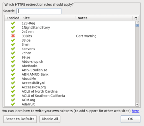Image resolution: width=144 pixels, height=126 pixels.
Task: Focus the Search input field
Action: click(39, 11)
